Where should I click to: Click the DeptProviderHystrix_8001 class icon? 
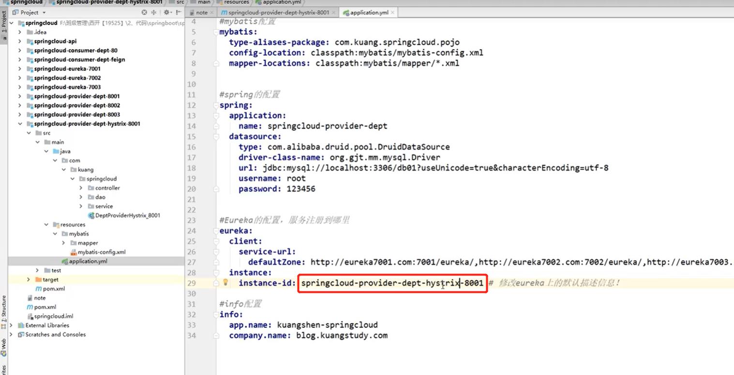pos(91,216)
